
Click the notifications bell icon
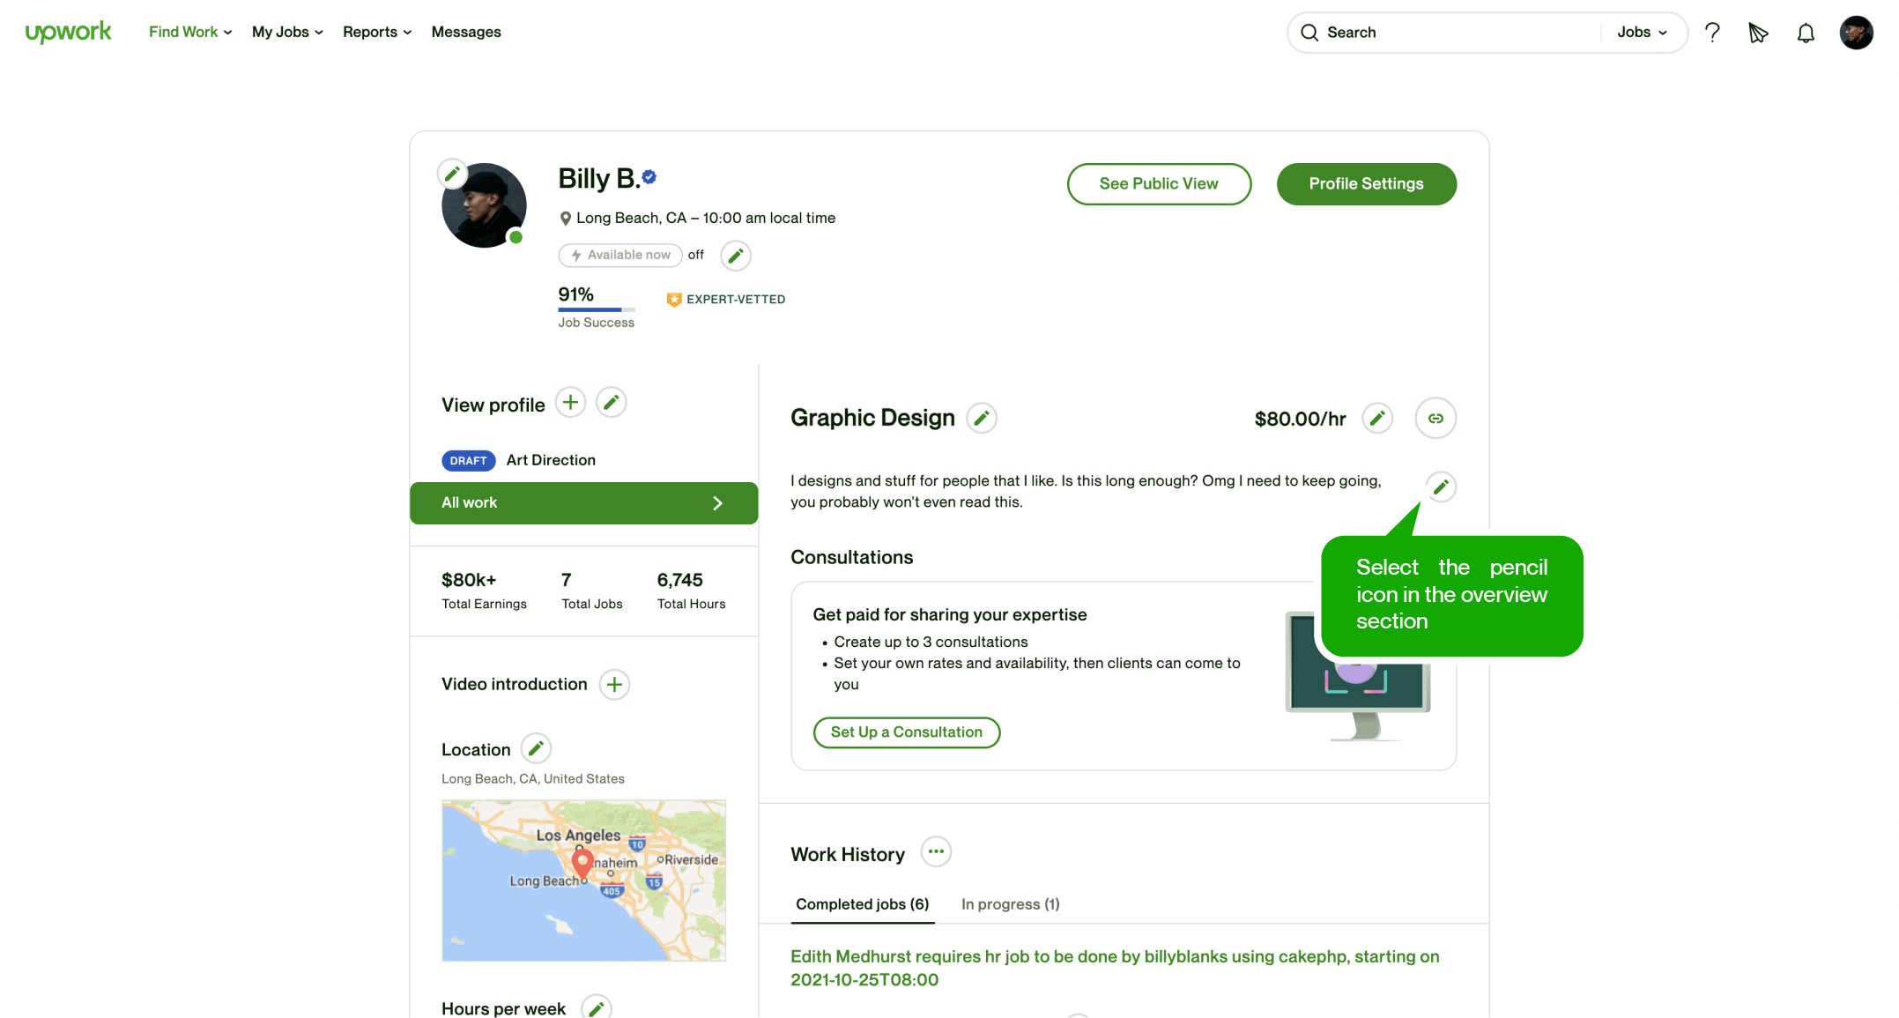[x=1806, y=33]
